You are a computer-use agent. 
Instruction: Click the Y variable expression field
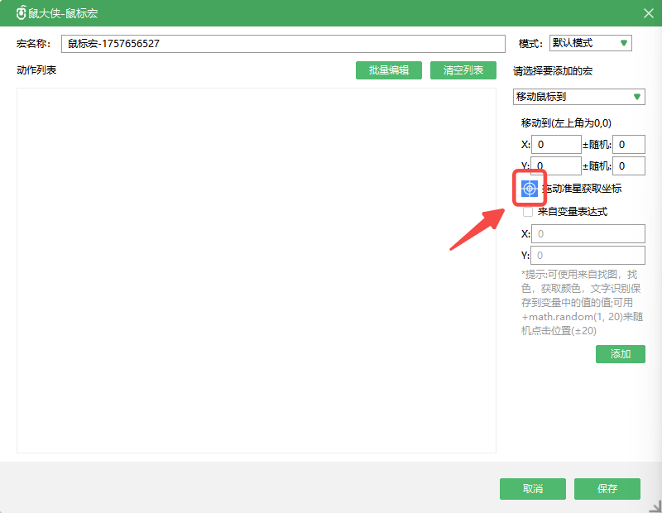click(x=588, y=256)
